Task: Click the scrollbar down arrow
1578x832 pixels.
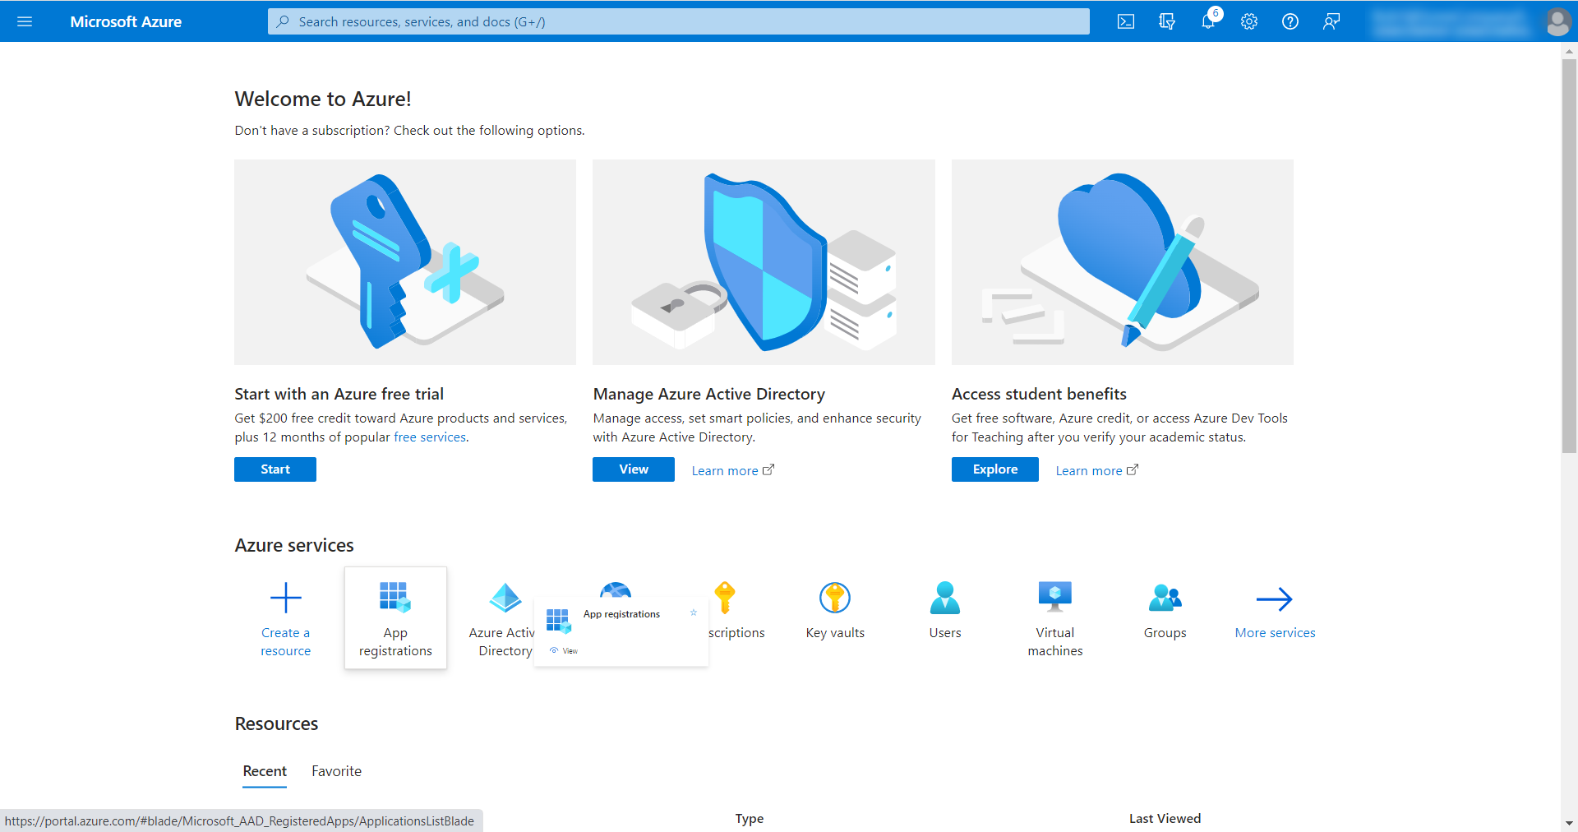Action: click(x=1569, y=823)
